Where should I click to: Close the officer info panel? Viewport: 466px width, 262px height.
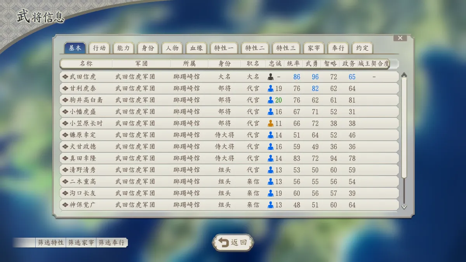click(400, 38)
